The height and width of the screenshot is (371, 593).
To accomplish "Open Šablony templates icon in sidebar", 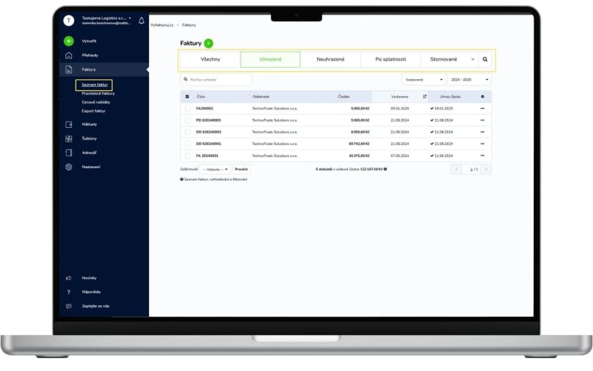I will (68, 139).
